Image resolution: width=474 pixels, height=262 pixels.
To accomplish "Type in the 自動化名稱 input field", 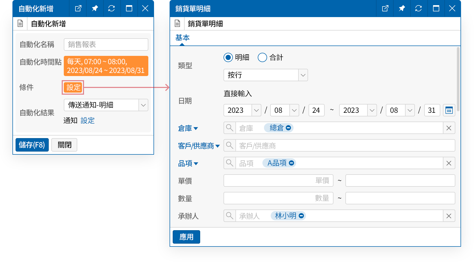I will click(x=106, y=44).
